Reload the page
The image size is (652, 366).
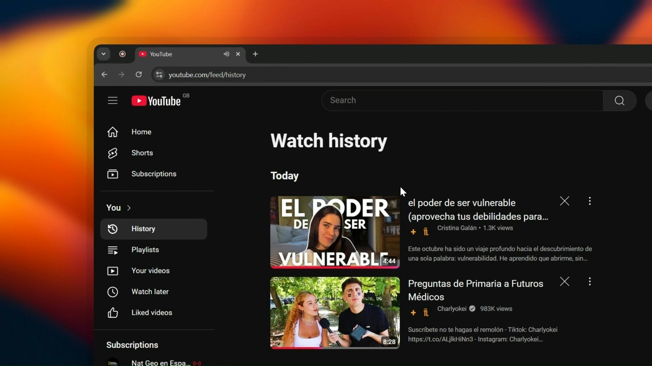click(x=139, y=75)
